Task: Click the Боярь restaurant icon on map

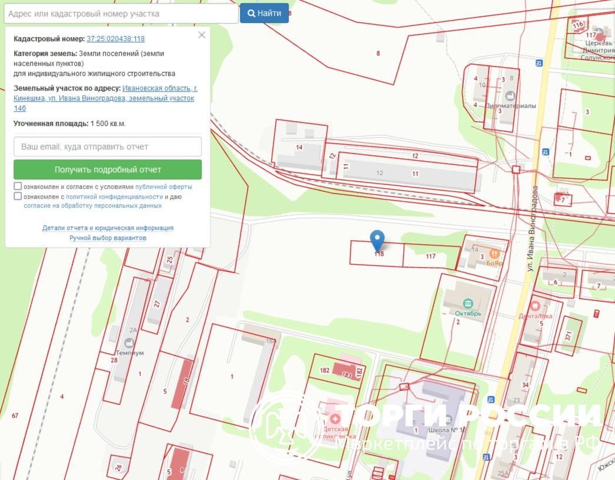Action: (x=494, y=254)
